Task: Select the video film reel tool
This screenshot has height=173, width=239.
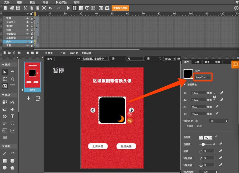Action: [x=5, y=116]
